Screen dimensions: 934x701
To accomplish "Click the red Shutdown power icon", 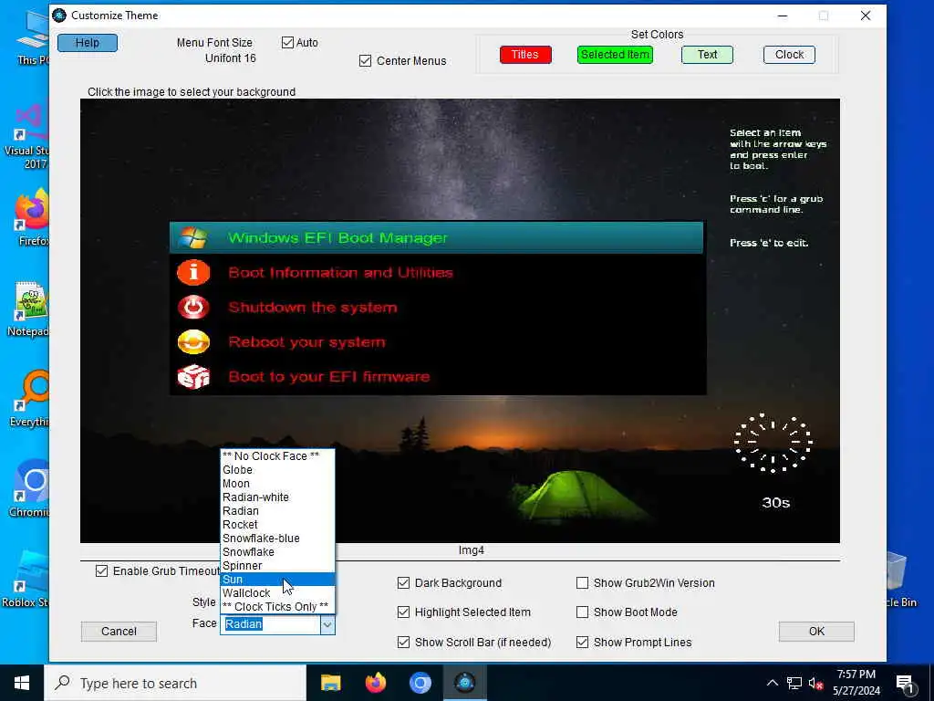I will 193,307.
